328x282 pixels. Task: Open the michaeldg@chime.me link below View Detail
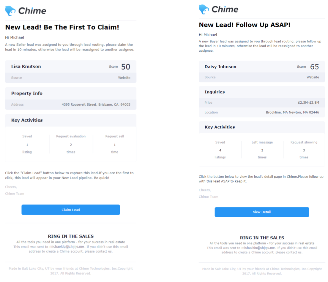pos(258,248)
